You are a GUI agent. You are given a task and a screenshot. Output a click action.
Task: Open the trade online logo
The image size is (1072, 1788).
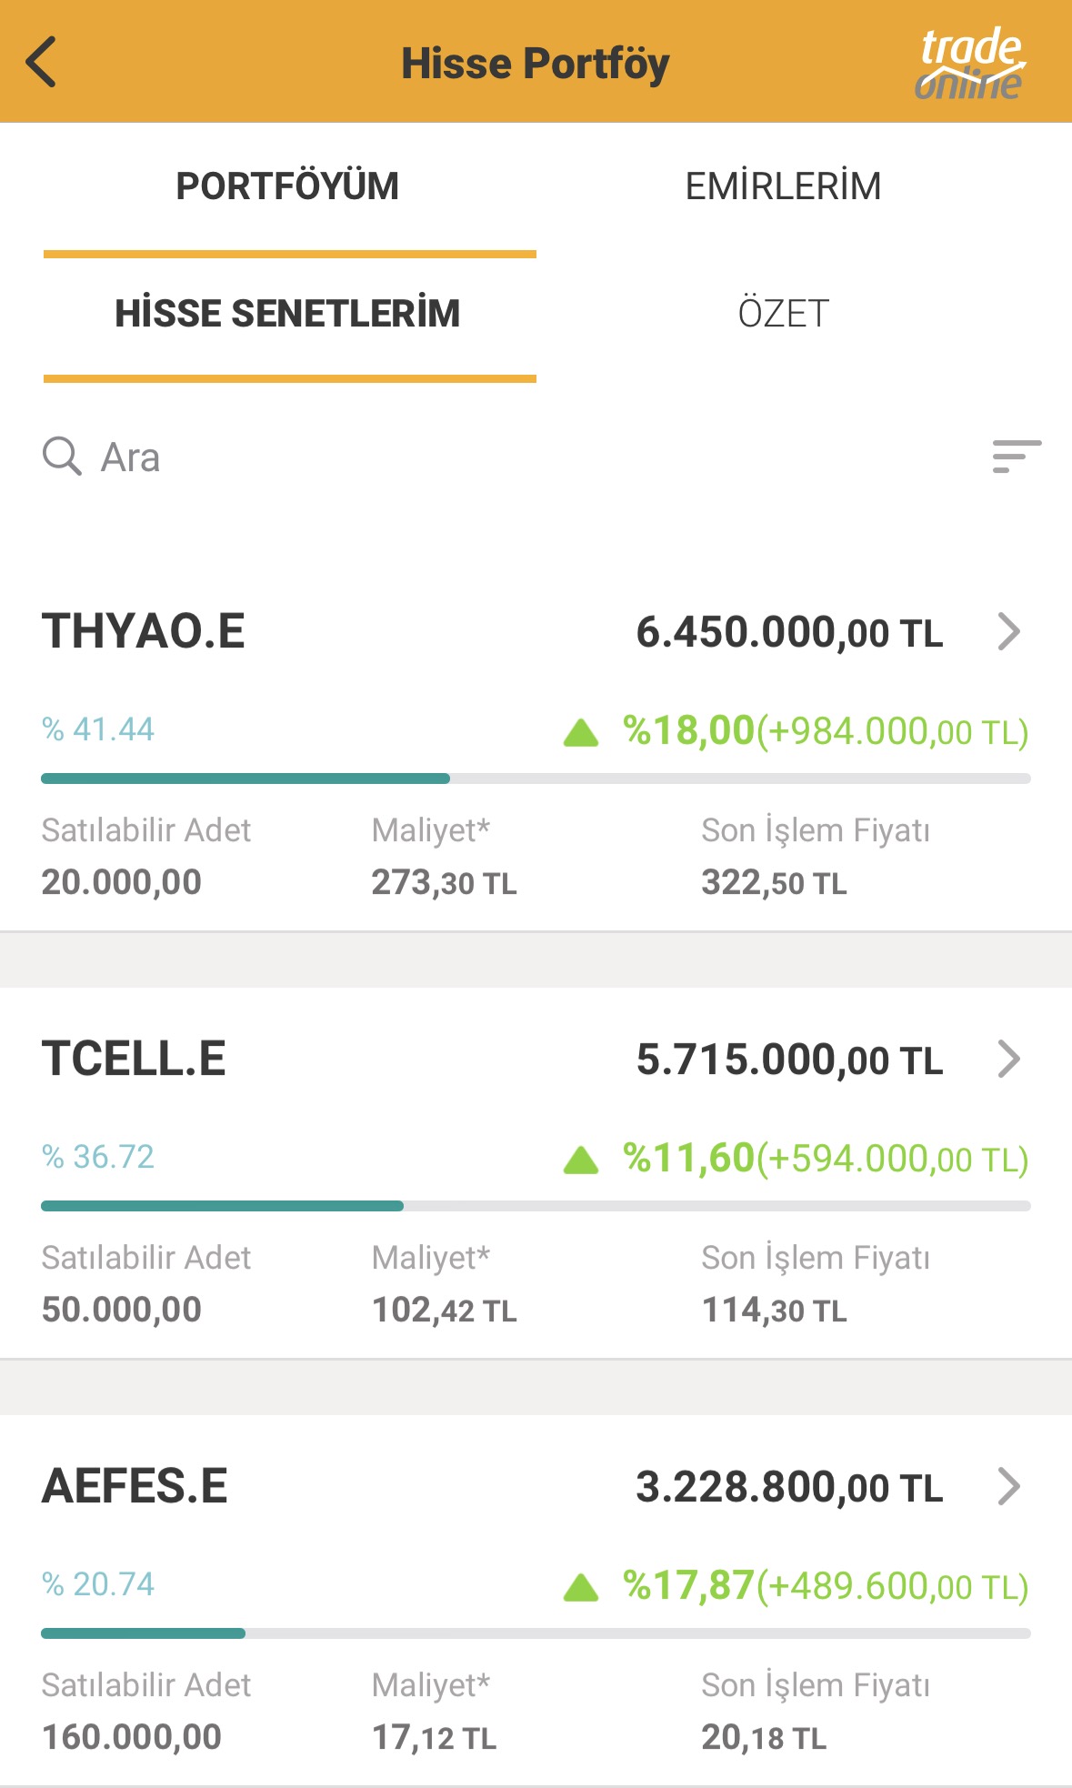(969, 62)
